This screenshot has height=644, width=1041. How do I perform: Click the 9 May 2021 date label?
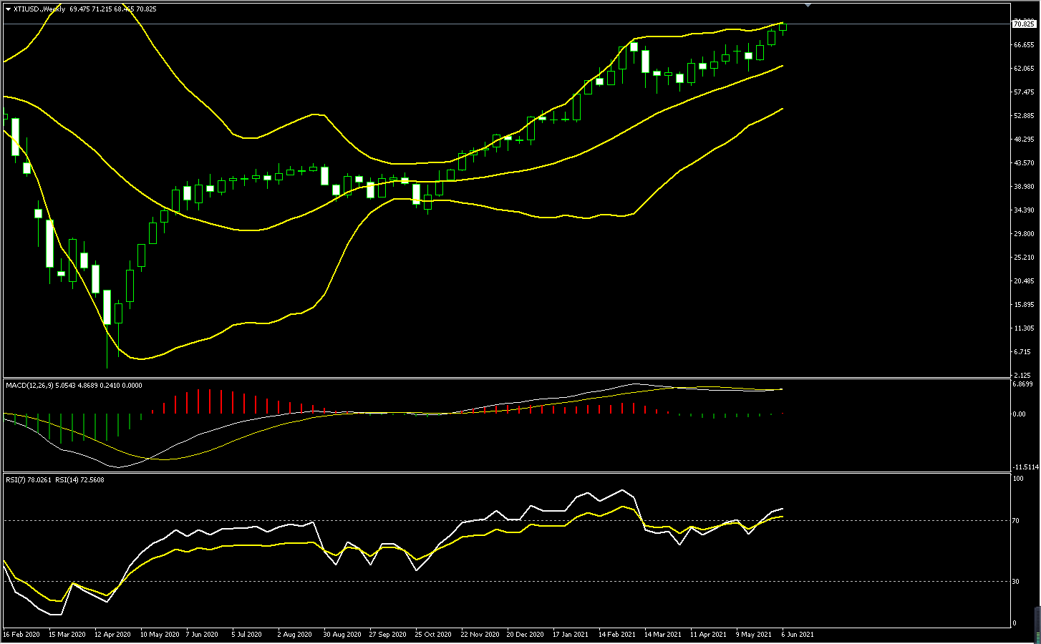click(x=753, y=635)
